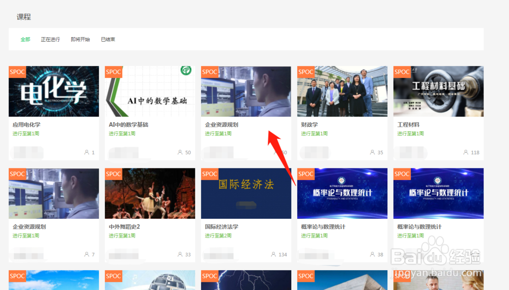This screenshot has height=290, width=509.
Task: Click the 课程 page heading
Action: coord(24,17)
